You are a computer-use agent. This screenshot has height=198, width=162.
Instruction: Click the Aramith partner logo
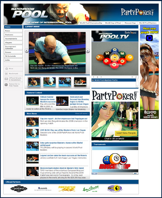pyautogui.click(x=43, y=189)
